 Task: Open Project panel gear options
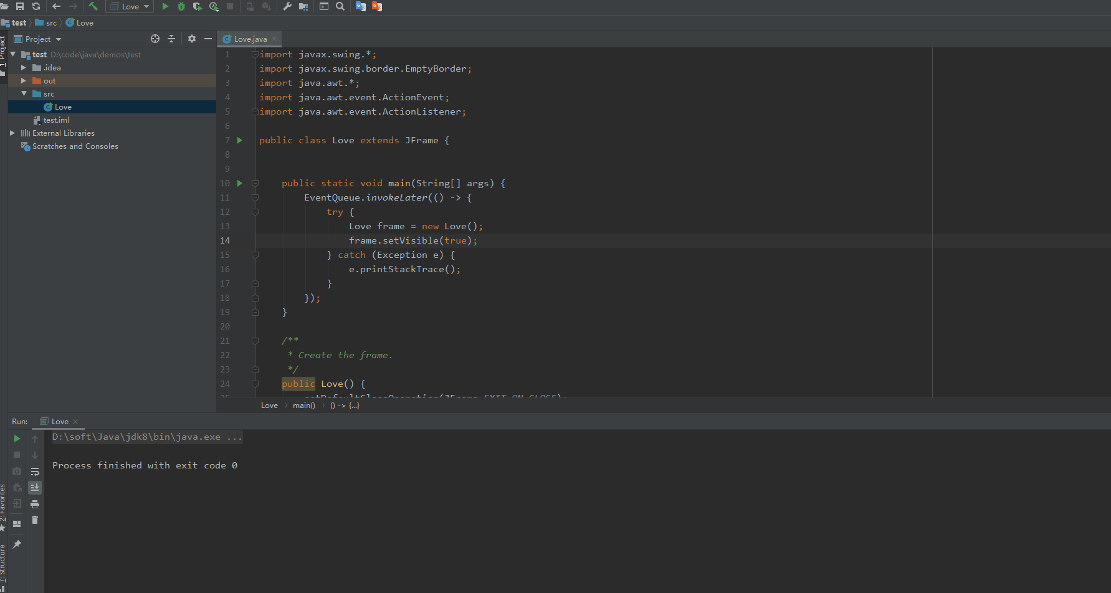192,39
